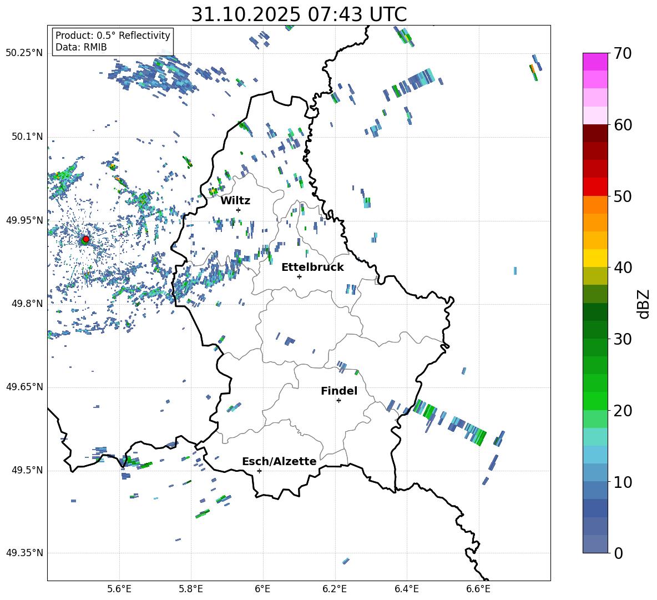The width and height of the screenshot is (657, 600).
Task: Select the Findel town label
Action: click(x=339, y=391)
